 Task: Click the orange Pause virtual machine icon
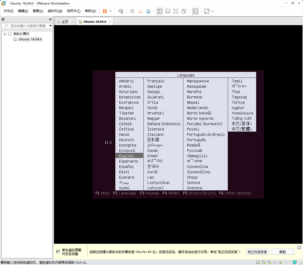pyautogui.click(x=105, y=11)
